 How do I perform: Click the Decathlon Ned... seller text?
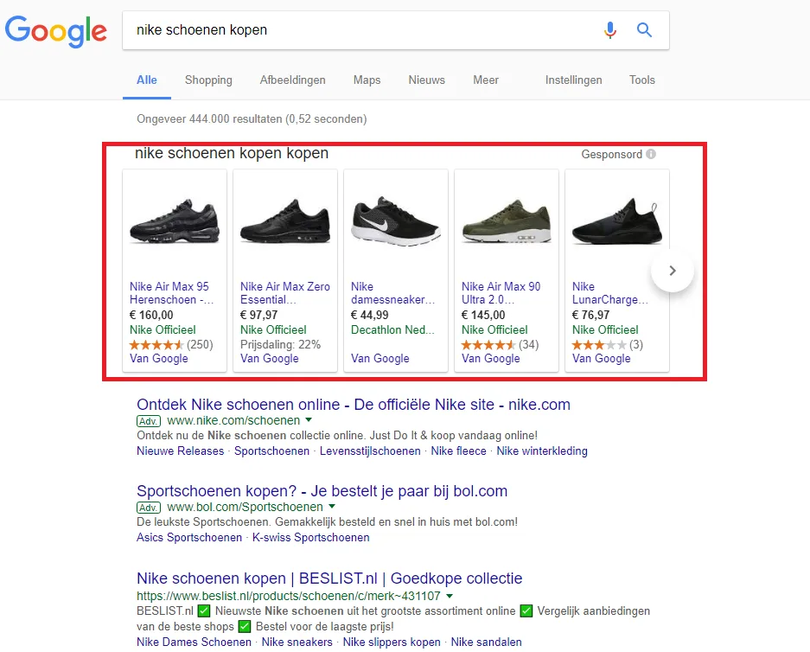tap(392, 329)
